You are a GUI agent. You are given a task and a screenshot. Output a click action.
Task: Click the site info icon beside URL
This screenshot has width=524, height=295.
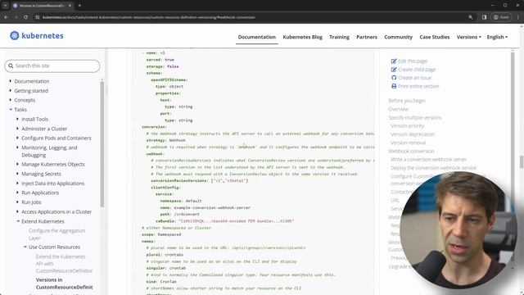(x=38, y=17)
